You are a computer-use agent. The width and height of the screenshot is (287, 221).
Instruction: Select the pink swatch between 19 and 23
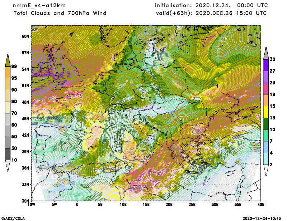tap(266, 88)
